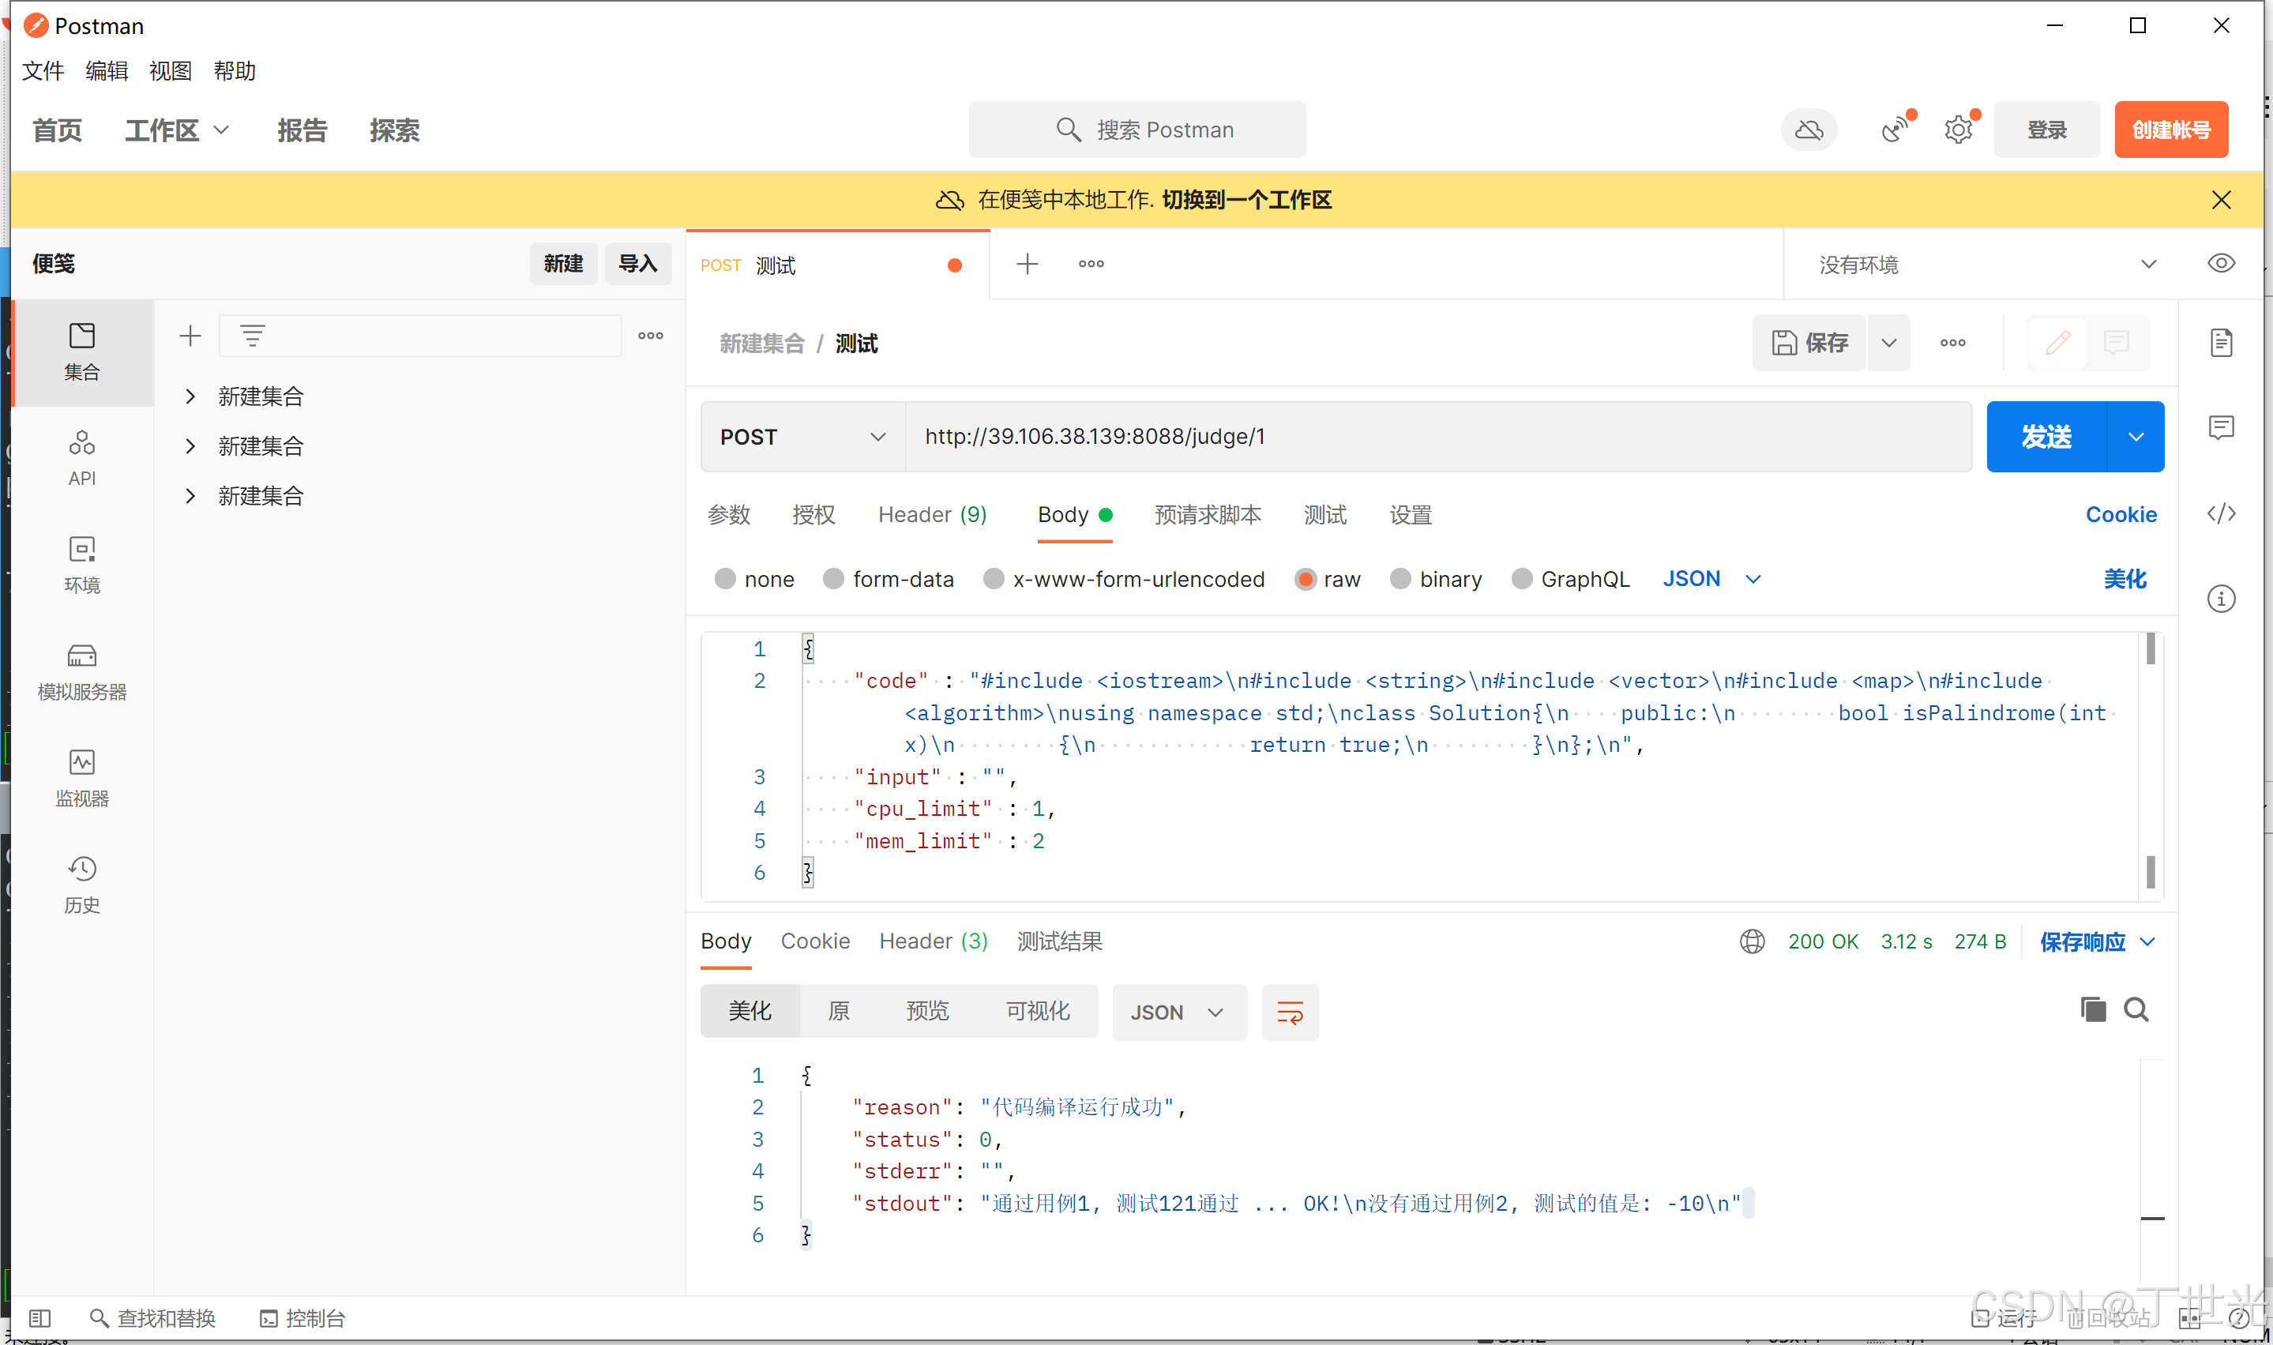Viewport: 2273px width, 1345px height.
Task: Select the none body radio button
Action: (724, 579)
